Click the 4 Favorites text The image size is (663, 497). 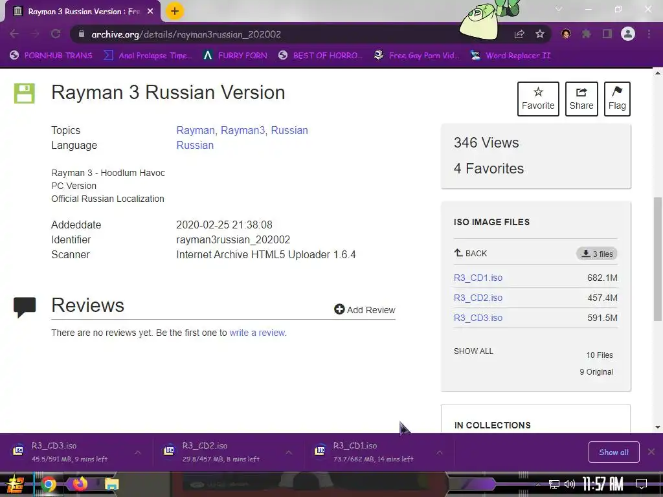(489, 169)
